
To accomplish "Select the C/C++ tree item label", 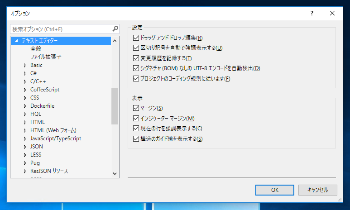I will pos(38,81).
